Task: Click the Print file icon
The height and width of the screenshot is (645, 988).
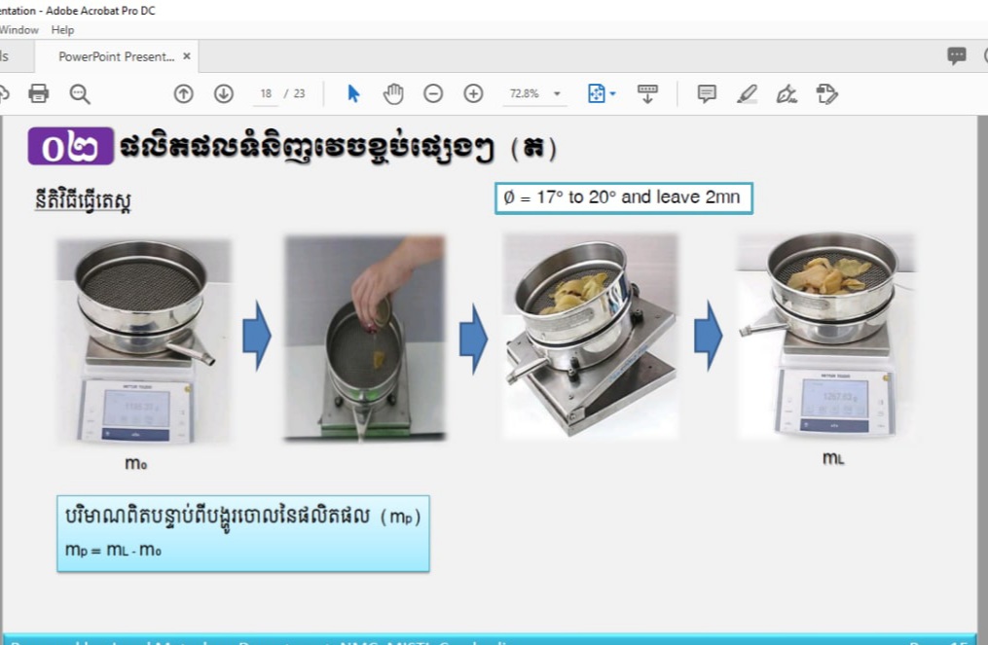Action: click(x=39, y=93)
